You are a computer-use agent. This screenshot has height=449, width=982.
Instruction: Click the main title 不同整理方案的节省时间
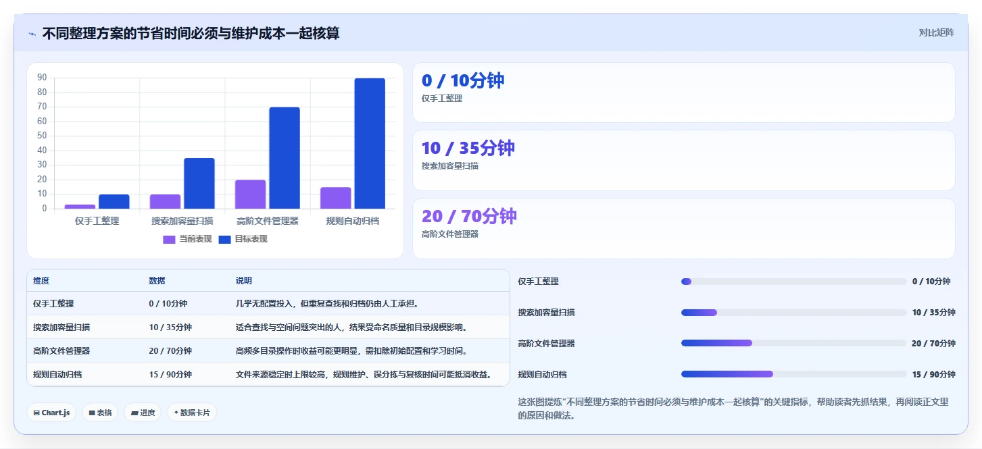pos(191,33)
